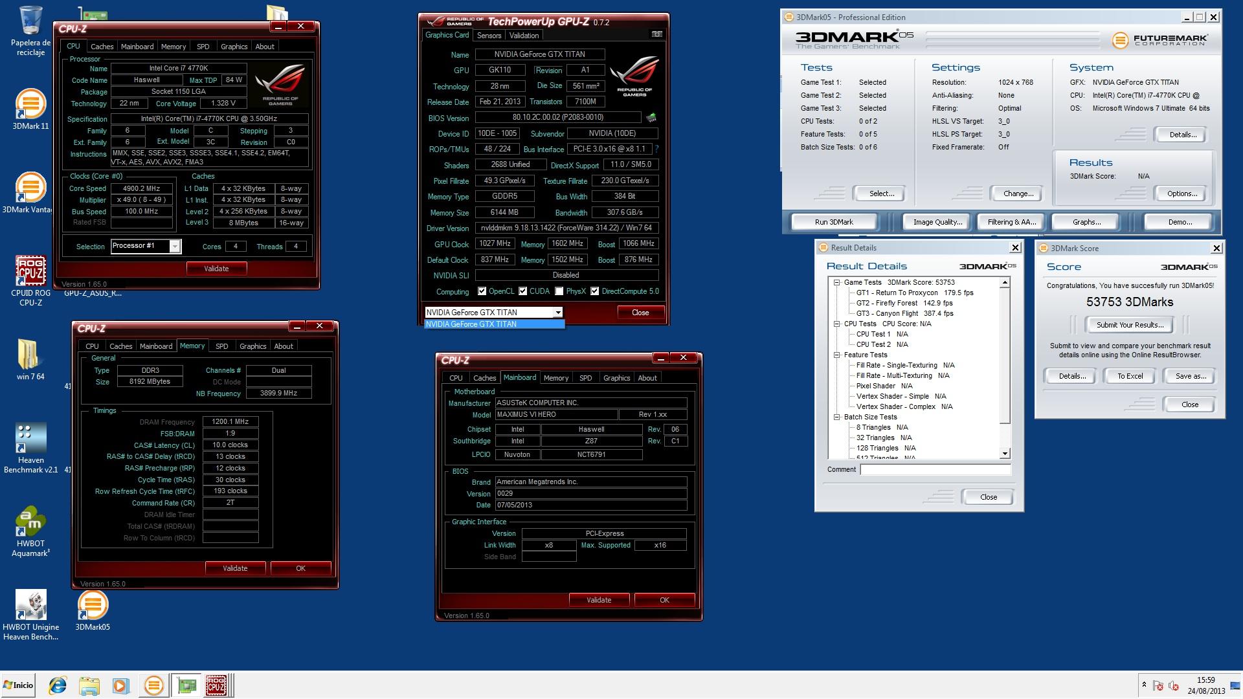Open Windows Explorer from the taskbar
The height and width of the screenshot is (699, 1243).
[x=89, y=685]
